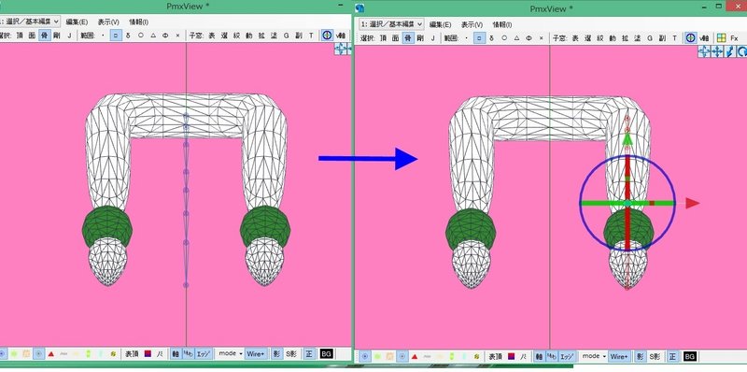Image resolution: width=747 pixels, height=372 pixels.
Task: Select box range shape in right window
Action: (480, 38)
